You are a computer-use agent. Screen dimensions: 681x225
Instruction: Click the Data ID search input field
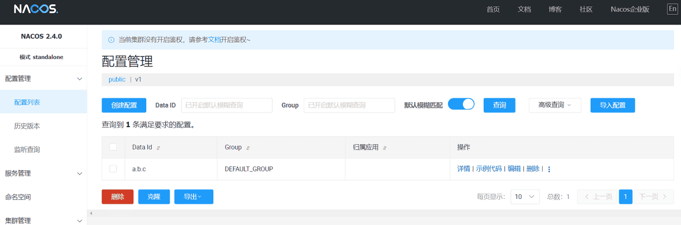point(227,105)
